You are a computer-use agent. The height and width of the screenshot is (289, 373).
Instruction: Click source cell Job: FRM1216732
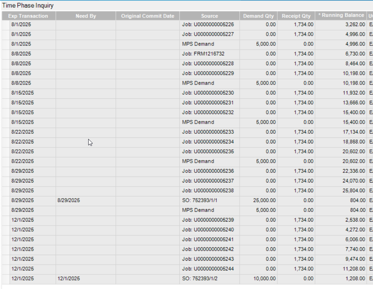click(x=210, y=54)
